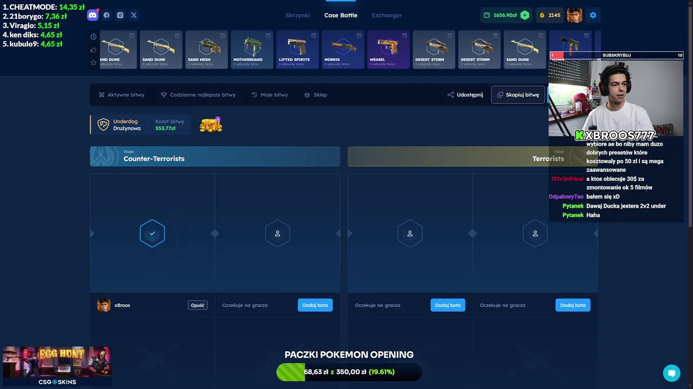
Task: Open the live chat support bubble
Action: (671, 373)
